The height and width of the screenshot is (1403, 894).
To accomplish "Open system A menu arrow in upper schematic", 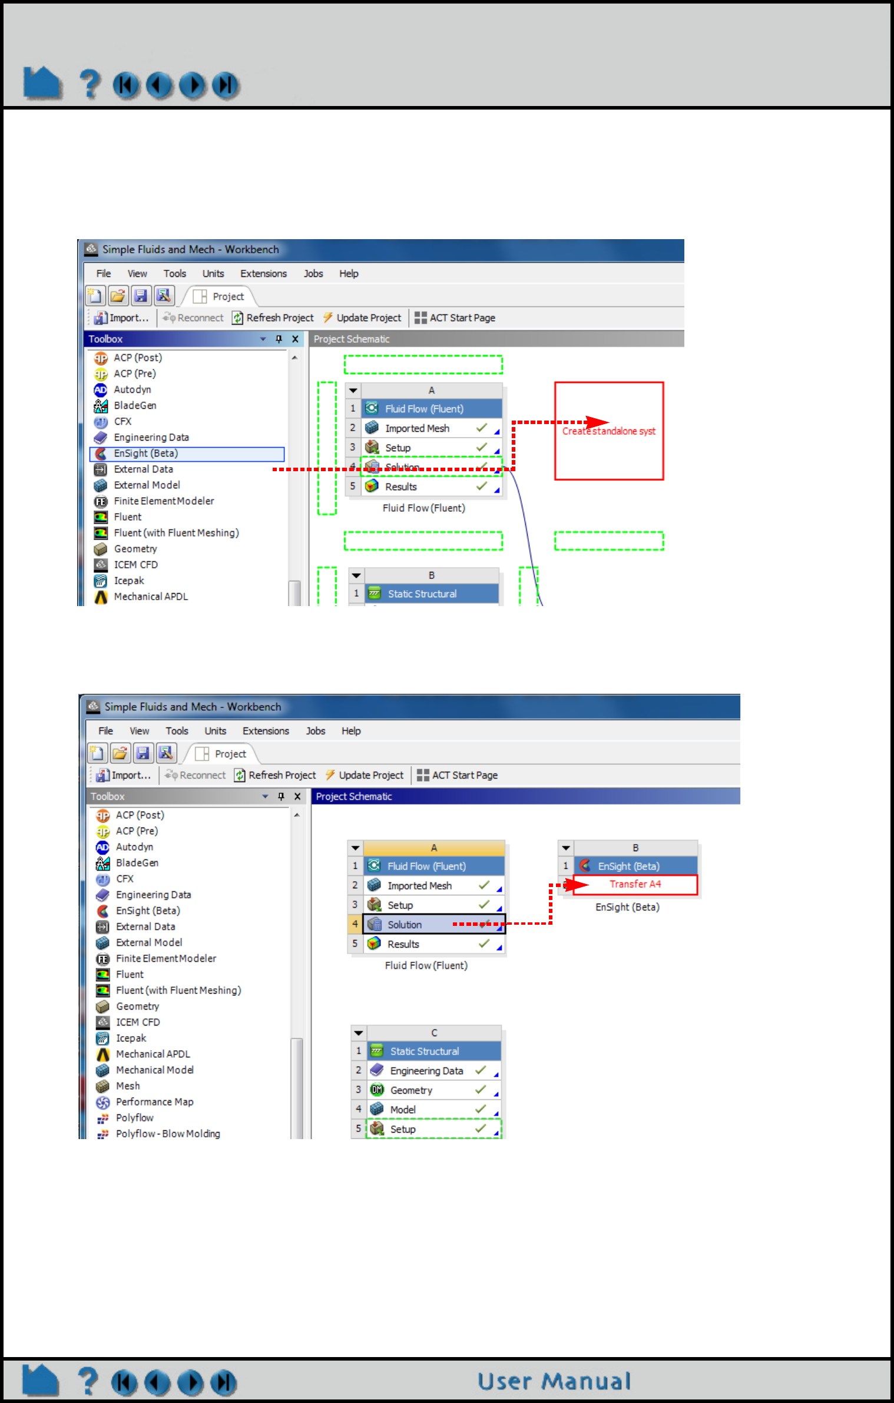I will tap(353, 391).
